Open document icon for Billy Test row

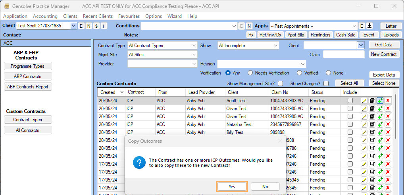[x=372, y=132]
